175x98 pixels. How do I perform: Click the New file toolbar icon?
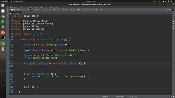(8, 10)
